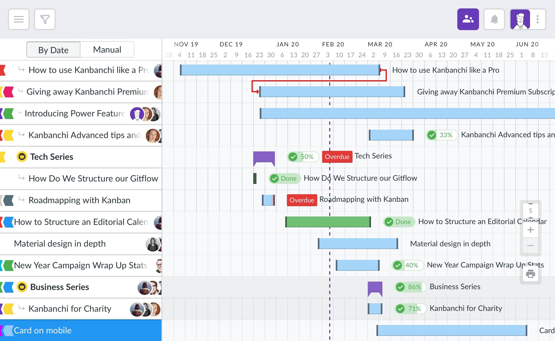Zoom out with the minus button
The width and height of the screenshot is (555, 341).
point(531,246)
